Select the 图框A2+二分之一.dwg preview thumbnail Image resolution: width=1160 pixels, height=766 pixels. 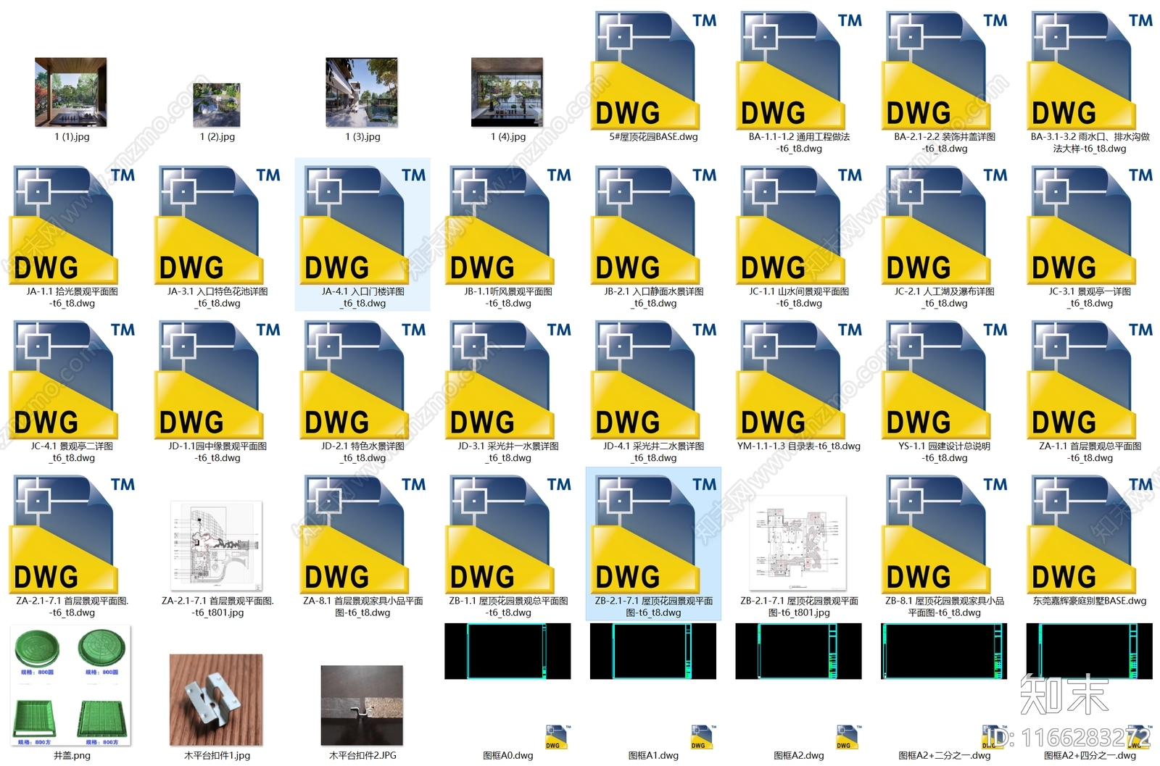(944, 651)
